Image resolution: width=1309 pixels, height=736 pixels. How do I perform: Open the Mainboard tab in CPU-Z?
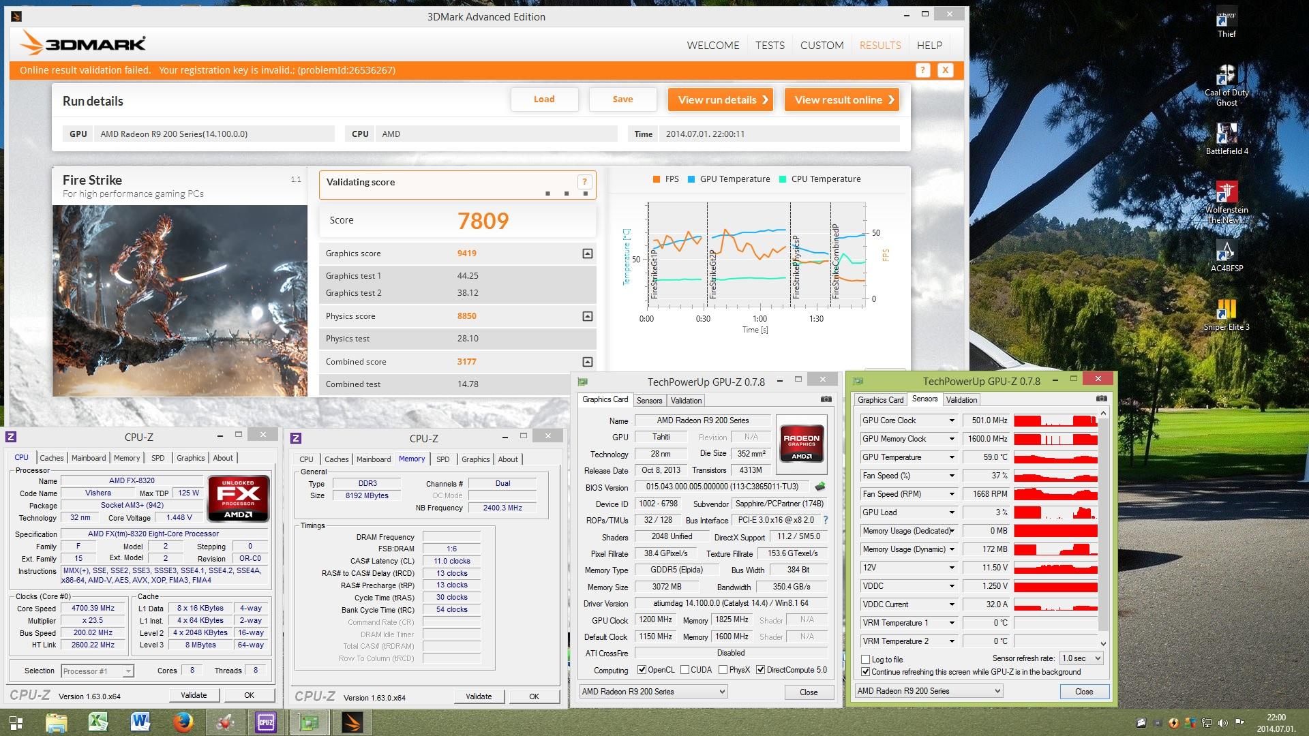pos(89,458)
